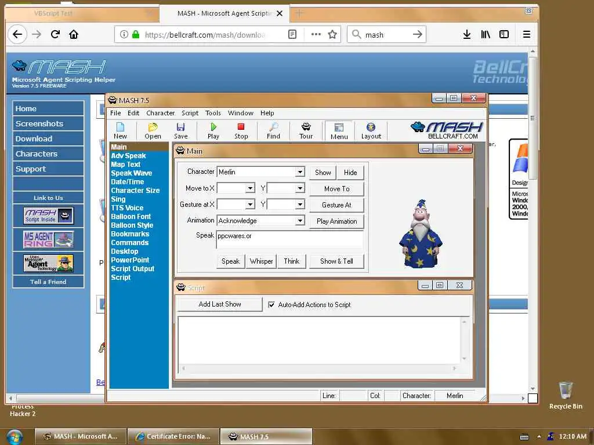The image size is (594, 445).
Task: Toggle Firefox reader view icon
Action: 292,34
